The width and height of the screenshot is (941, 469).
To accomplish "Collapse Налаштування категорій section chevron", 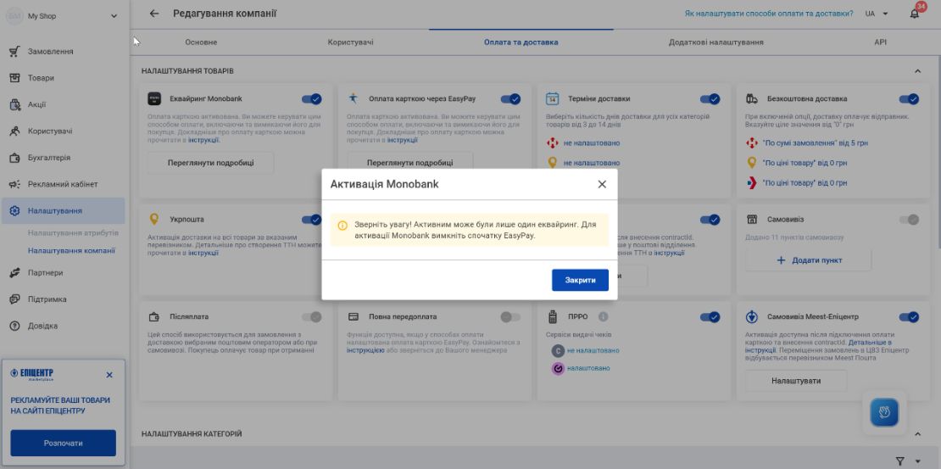I will (917, 433).
